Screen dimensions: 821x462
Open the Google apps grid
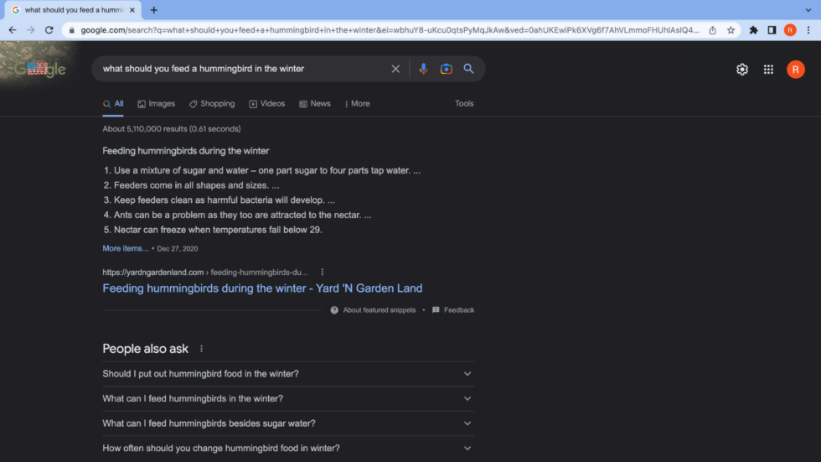coord(768,70)
